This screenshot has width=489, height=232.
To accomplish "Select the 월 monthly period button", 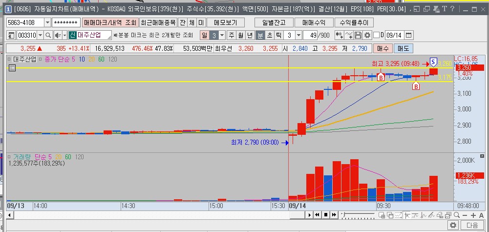I will pos(240,35).
